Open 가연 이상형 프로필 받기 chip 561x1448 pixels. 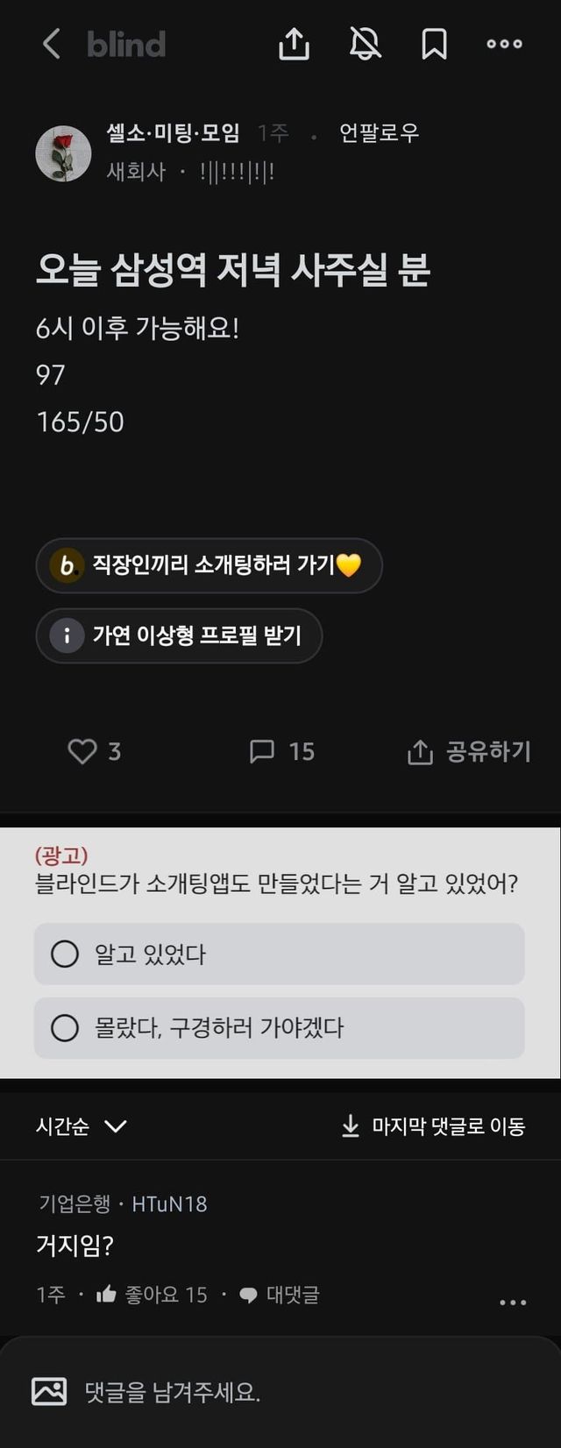179,635
